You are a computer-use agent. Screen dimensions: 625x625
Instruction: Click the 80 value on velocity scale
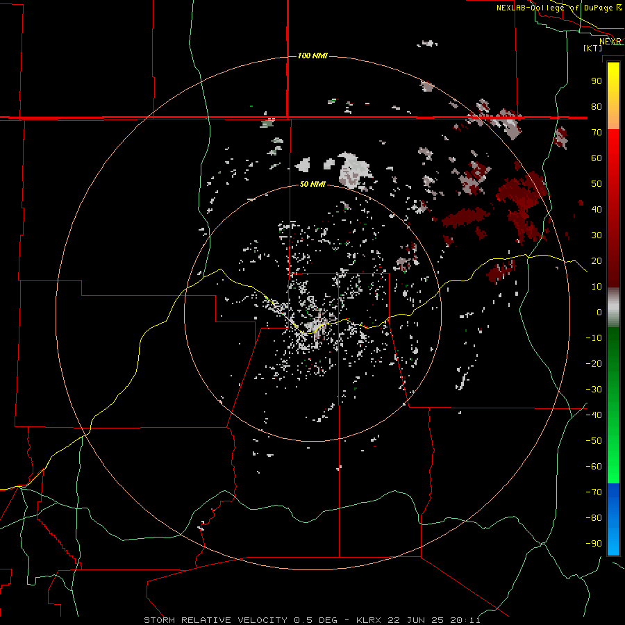coord(597,106)
